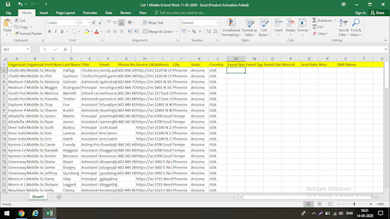Click the Decrease Decimal icon
The height and width of the screenshot is (219, 390).
[x=215, y=32]
